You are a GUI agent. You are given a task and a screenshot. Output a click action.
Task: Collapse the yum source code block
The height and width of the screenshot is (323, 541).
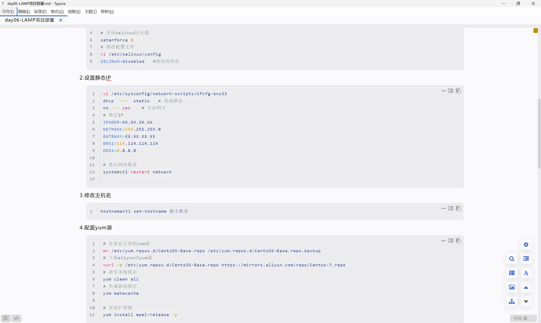pos(444,240)
